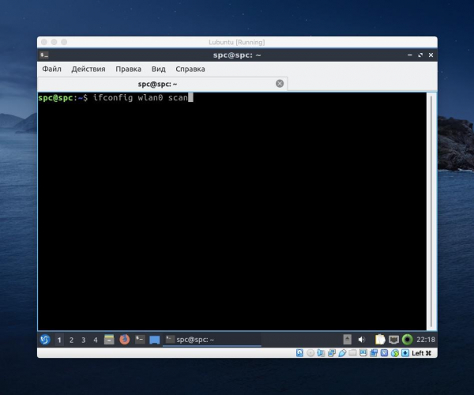
Task: Open the Вид menu
Action: pos(159,69)
